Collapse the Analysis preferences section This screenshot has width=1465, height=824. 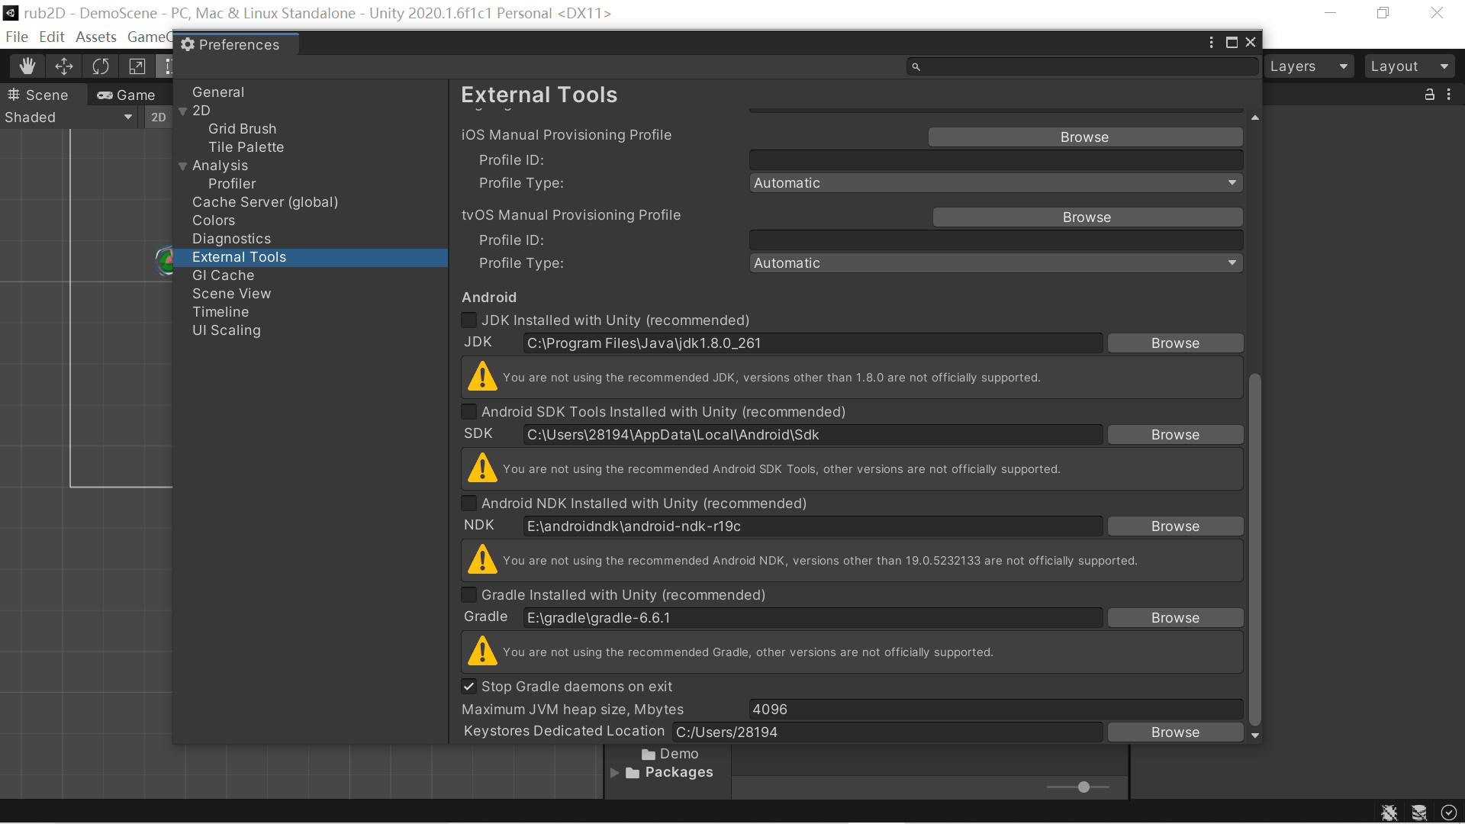click(183, 166)
